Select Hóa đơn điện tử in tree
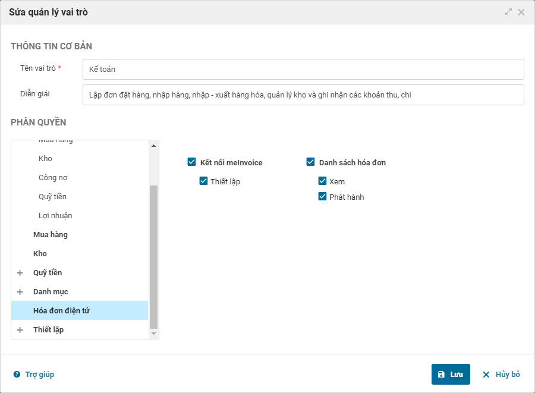The height and width of the screenshot is (393, 535). pyautogui.click(x=61, y=311)
